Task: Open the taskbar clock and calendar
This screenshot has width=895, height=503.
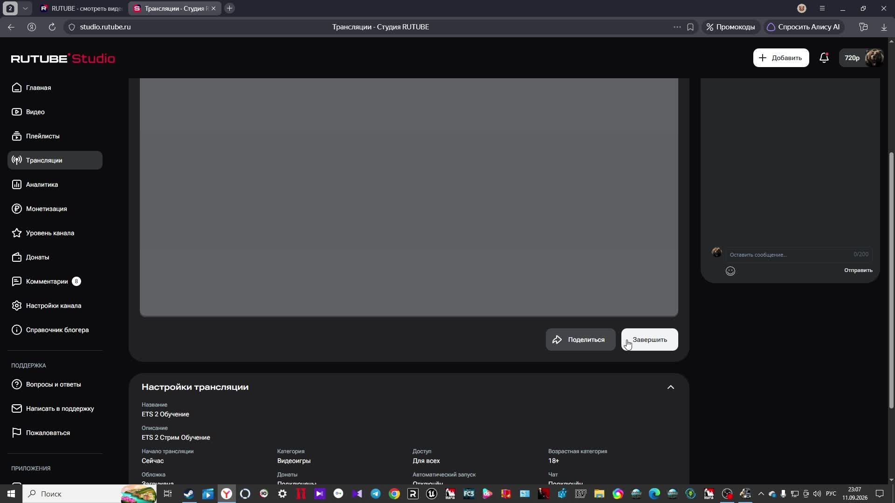Action: pyautogui.click(x=854, y=494)
